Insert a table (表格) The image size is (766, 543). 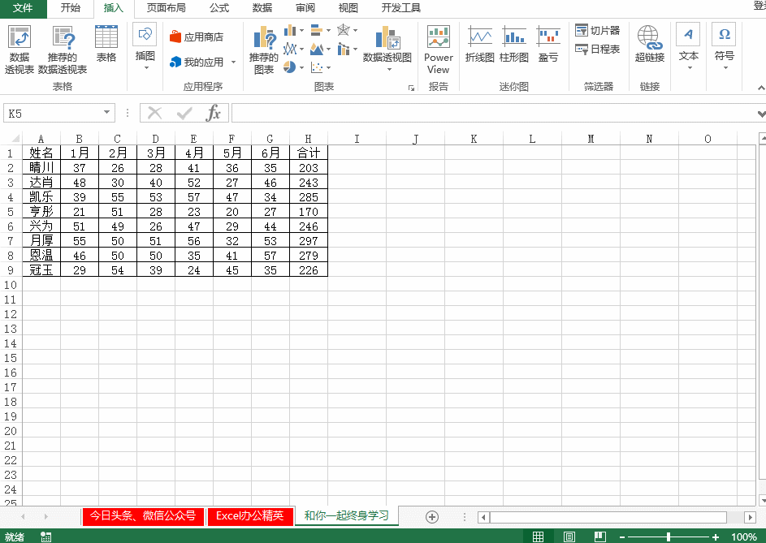[106, 44]
